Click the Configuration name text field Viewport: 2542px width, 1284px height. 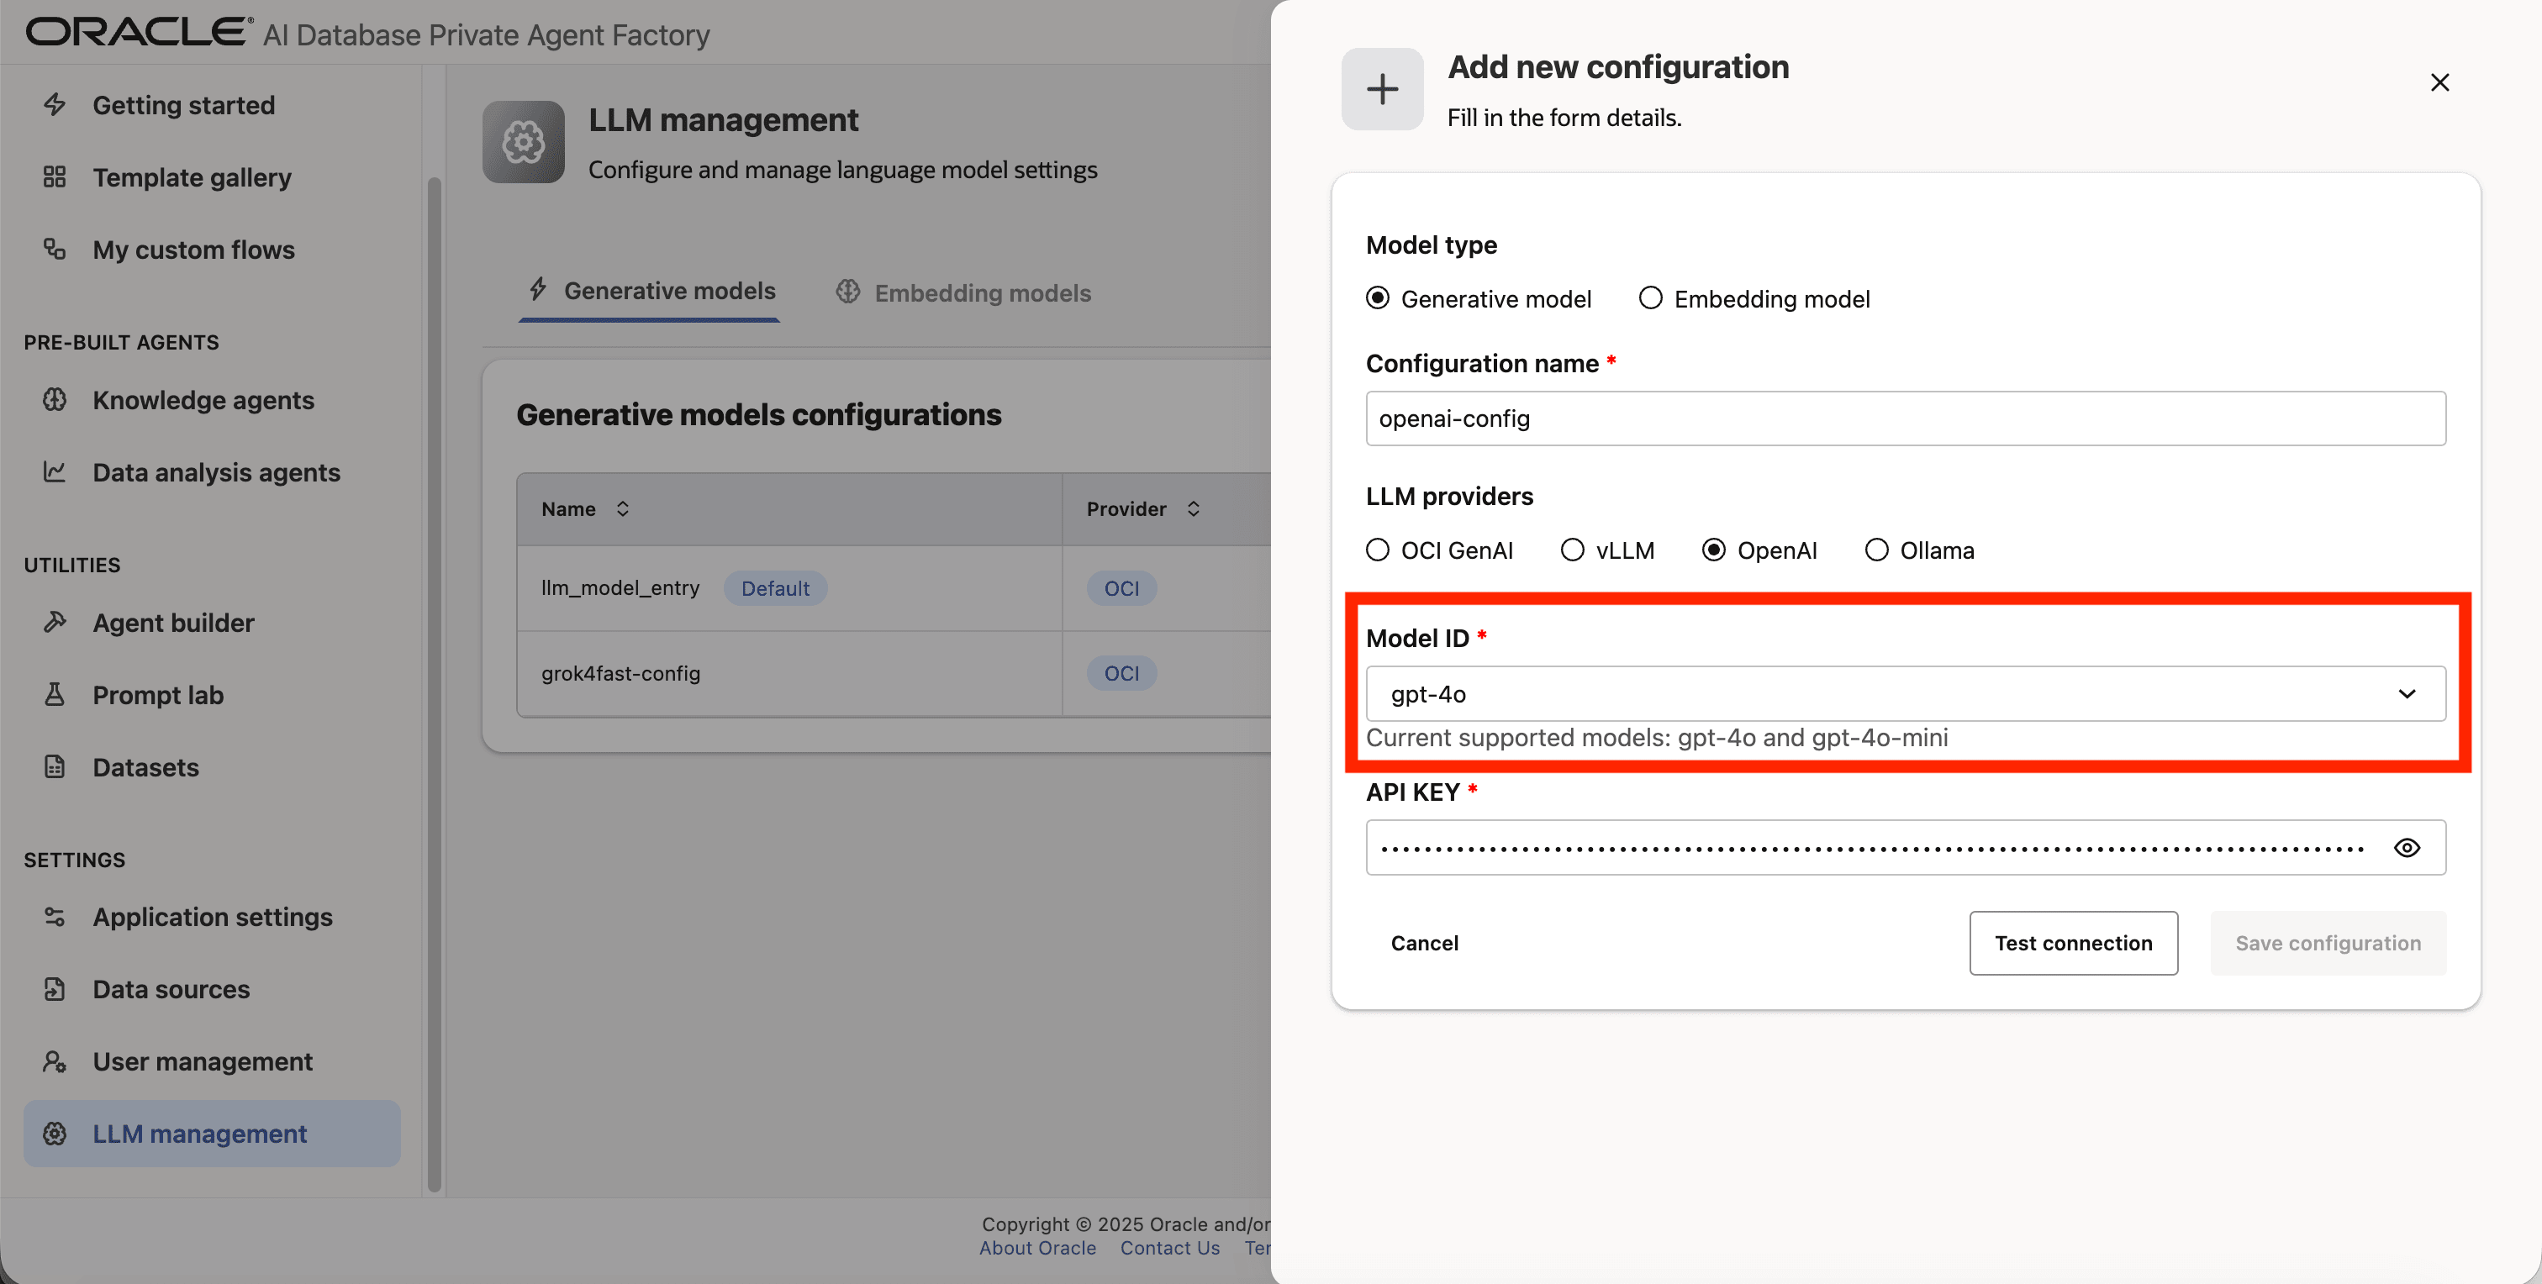tap(1905, 419)
